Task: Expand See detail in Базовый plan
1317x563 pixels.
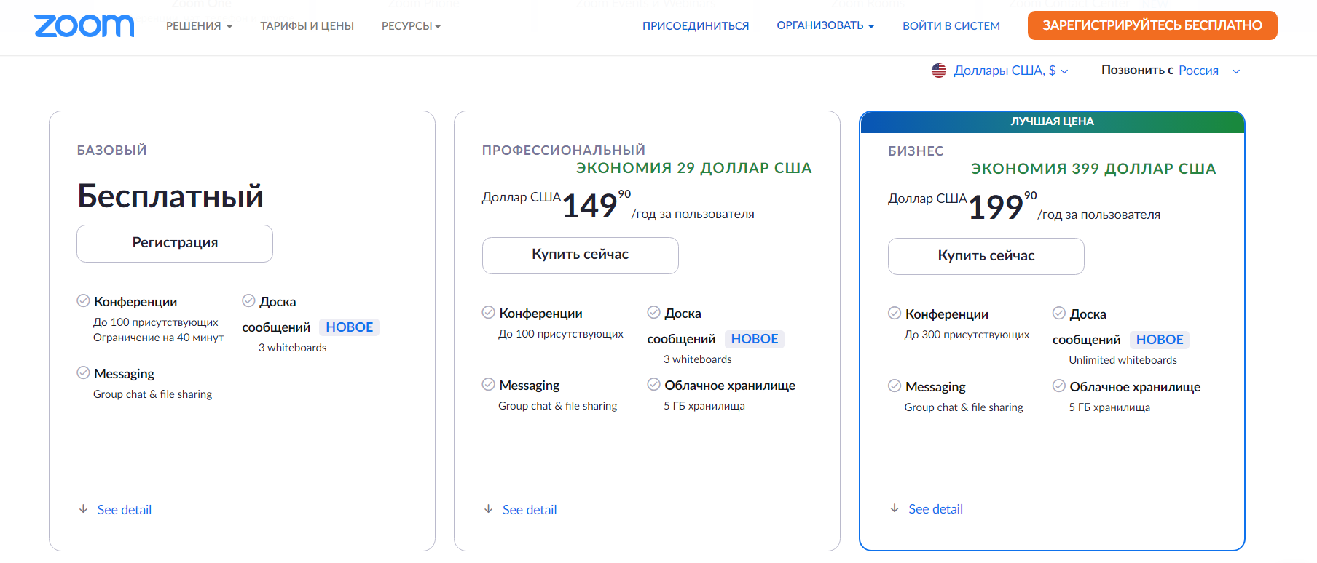Action: coord(125,510)
